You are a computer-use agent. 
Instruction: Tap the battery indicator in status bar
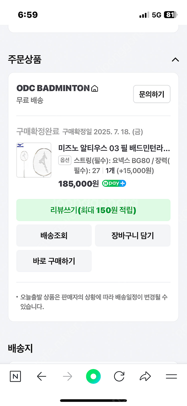click(171, 15)
